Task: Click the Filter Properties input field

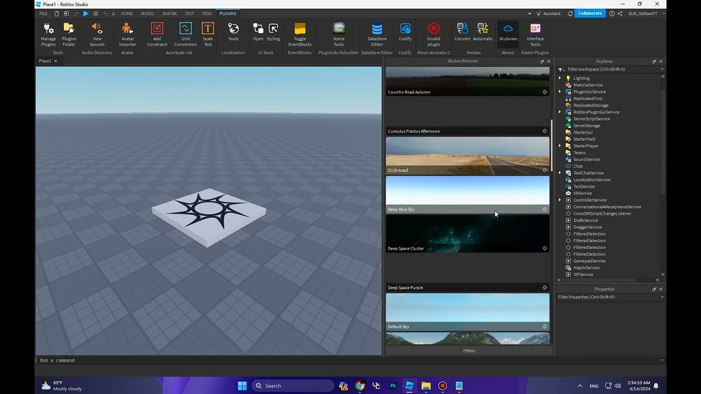Action: 608,297
